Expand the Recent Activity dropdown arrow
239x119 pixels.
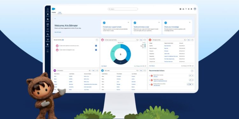click(x=97, y=40)
